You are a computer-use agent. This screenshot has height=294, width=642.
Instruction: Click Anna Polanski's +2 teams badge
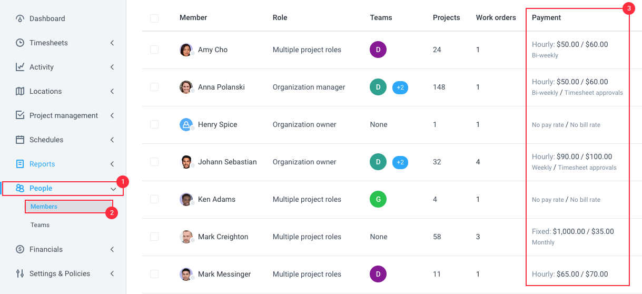pyautogui.click(x=400, y=87)
